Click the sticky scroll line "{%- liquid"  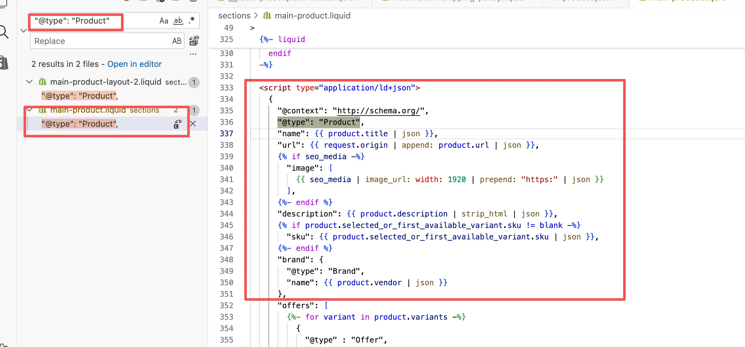point(282,39)
